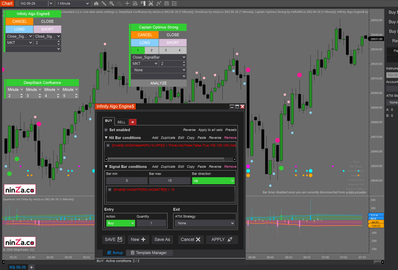Click the Hit Bar scrollbar left arrow
This screenshot has height=270, width=398.
(106, 159)
